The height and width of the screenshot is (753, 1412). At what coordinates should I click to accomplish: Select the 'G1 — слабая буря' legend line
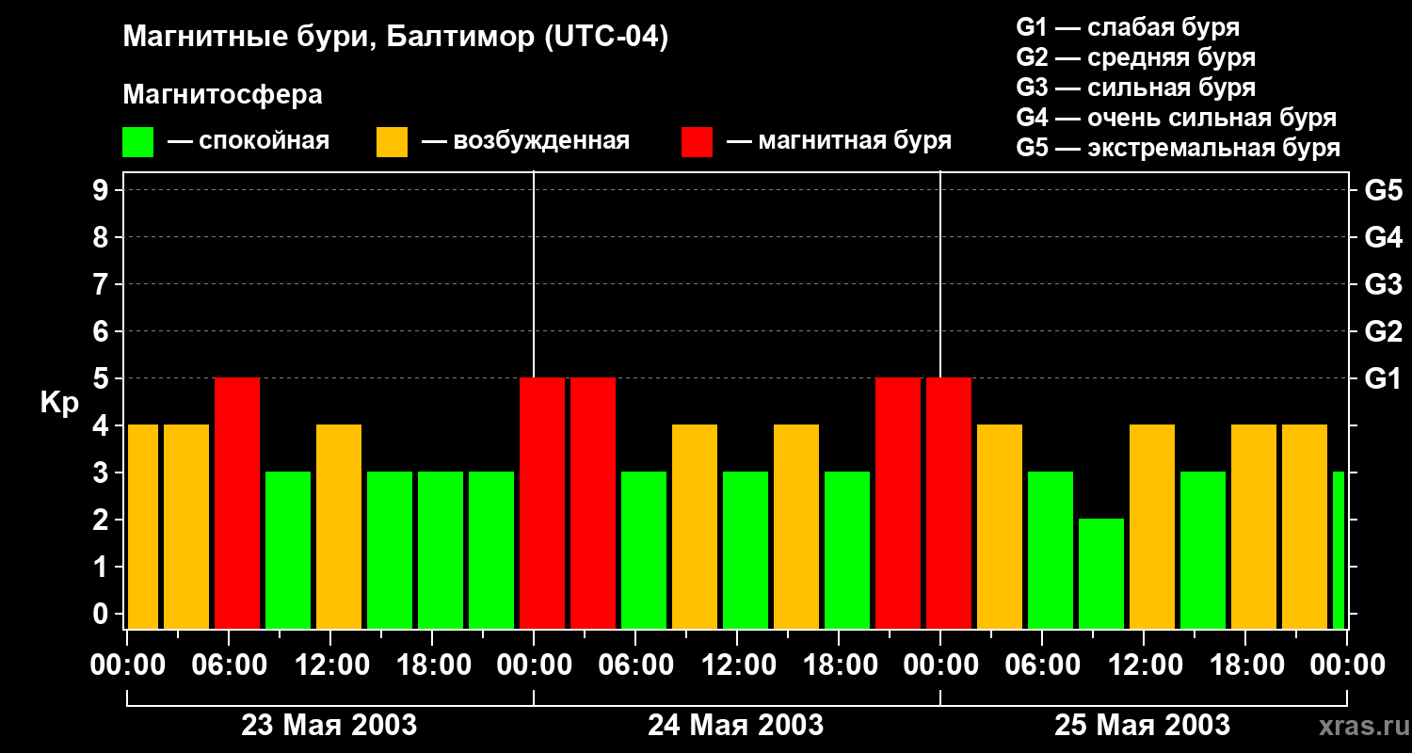[x=1128, y=27]
